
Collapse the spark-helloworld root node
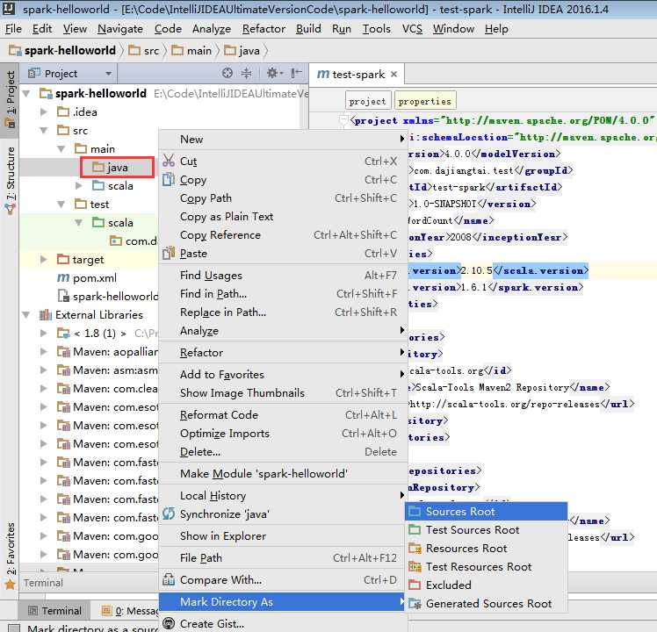point(26,93)
